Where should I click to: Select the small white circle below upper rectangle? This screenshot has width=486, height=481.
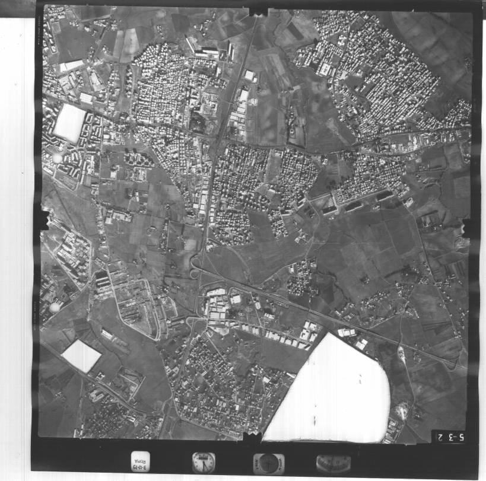coord(58,158)
